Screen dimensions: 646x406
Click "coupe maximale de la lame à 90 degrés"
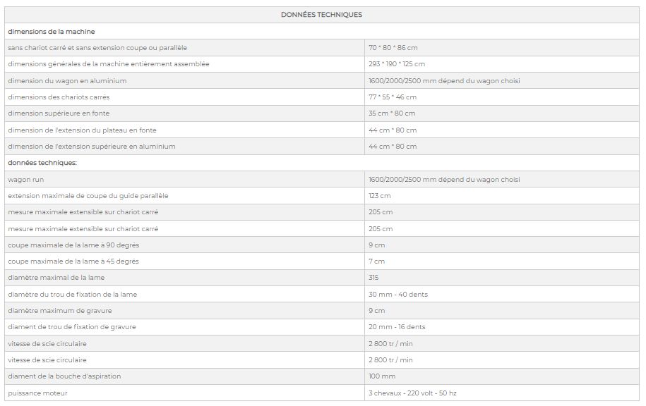pyautogui.click(x=73, y=245)
